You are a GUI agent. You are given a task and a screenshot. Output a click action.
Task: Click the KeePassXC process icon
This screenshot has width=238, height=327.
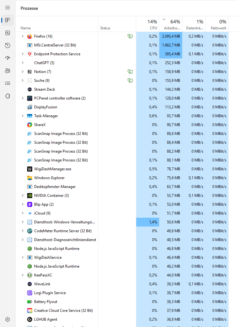coord(30,275)
